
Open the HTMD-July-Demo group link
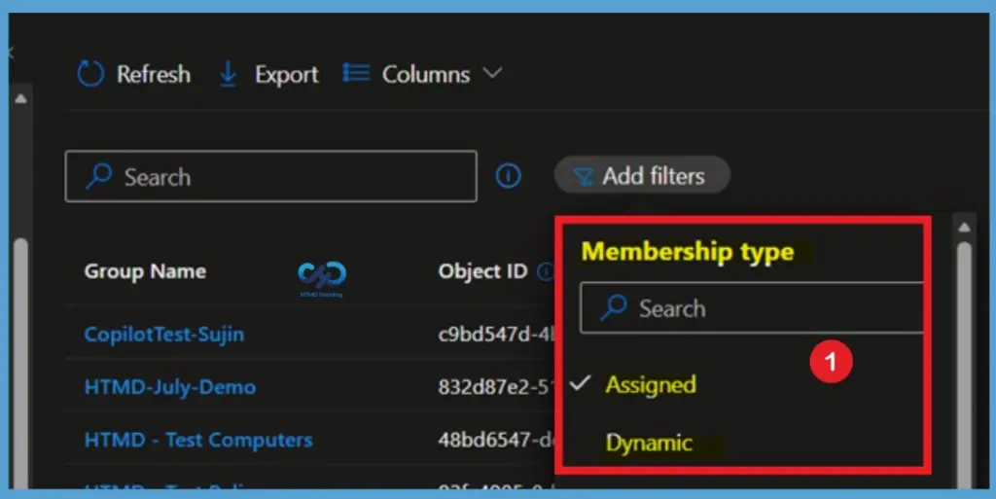click(170, 386)
